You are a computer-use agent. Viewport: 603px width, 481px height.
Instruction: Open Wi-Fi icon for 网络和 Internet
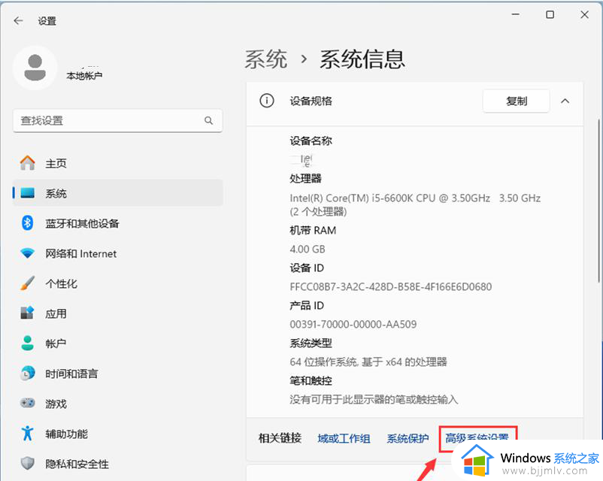point(27,253)
